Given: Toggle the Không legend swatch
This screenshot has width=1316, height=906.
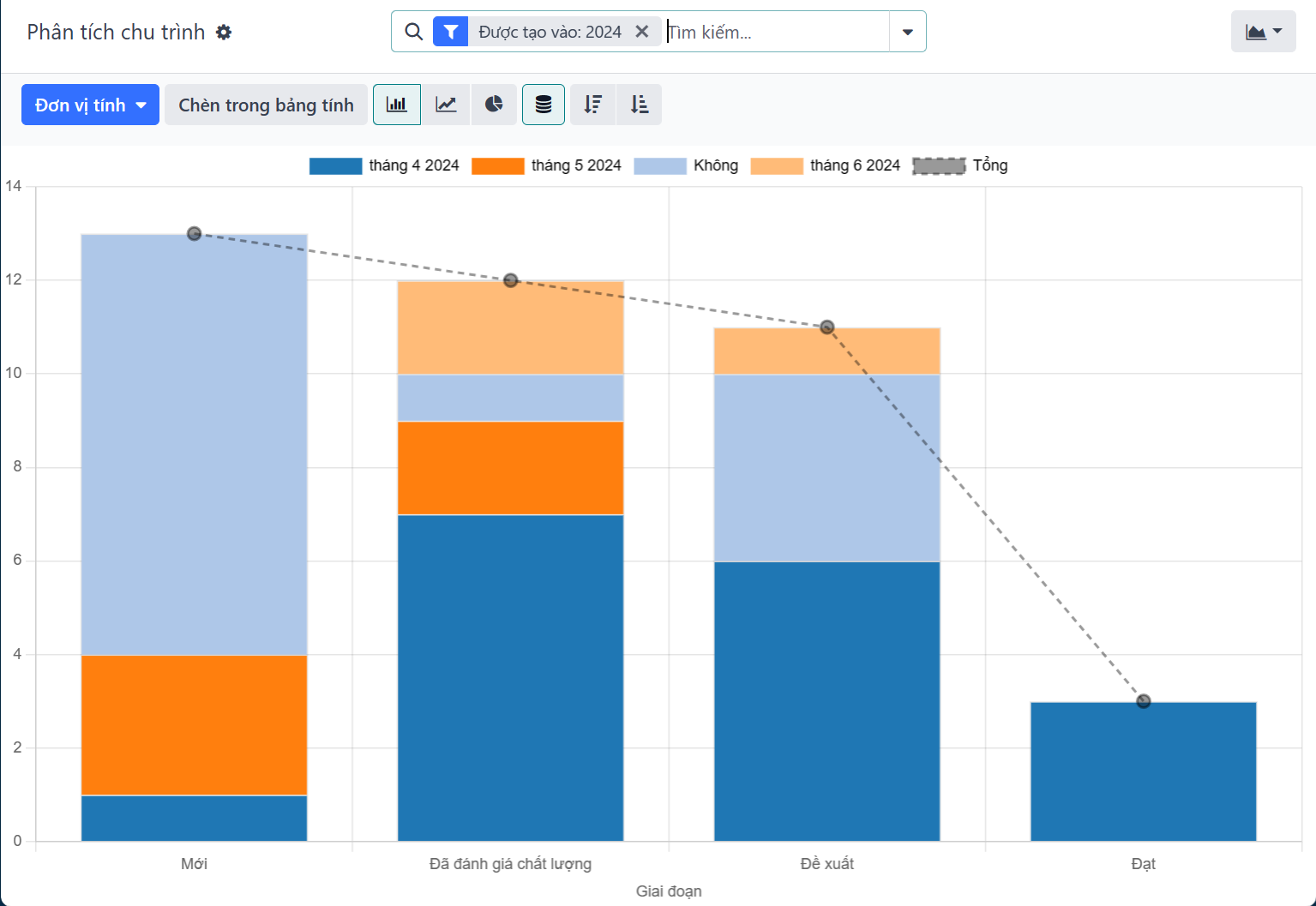Looking at the screenshot, I should 660,165.
